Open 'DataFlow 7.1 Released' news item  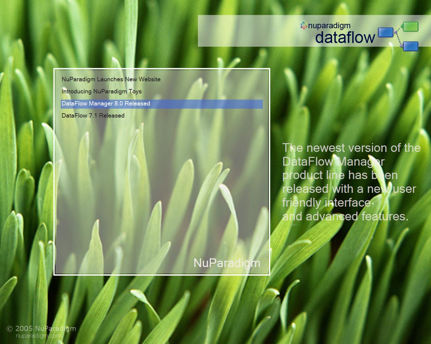(93, 116)
